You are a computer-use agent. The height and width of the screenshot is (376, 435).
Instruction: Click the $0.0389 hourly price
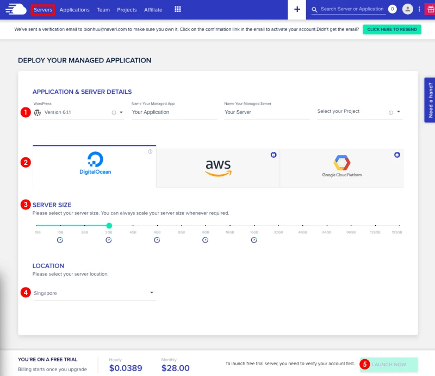pos(126,368)
